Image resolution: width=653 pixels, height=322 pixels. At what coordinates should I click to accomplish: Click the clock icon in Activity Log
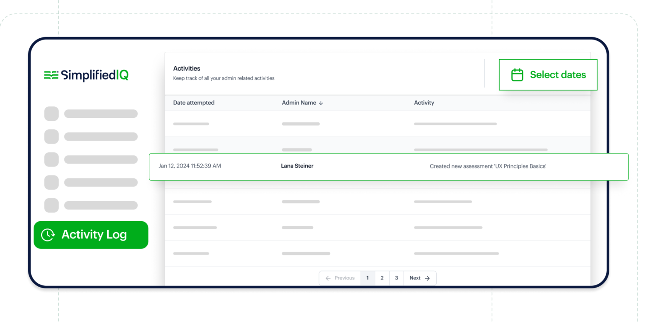(48, 235)
